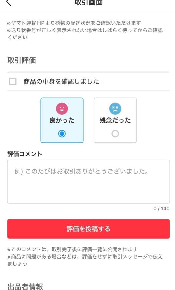175x290 pixels.
Task: Select the 良かった radio button
Action: tap(62, 134)
